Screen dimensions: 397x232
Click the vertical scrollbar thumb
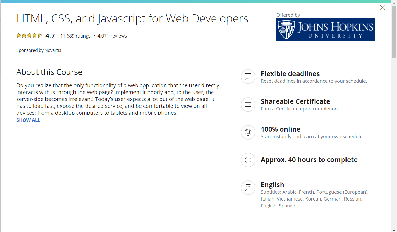394,32
